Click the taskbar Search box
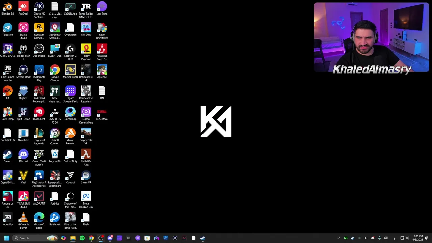Image resolution: width=432 pixels, height=243 pixels. 35,238
